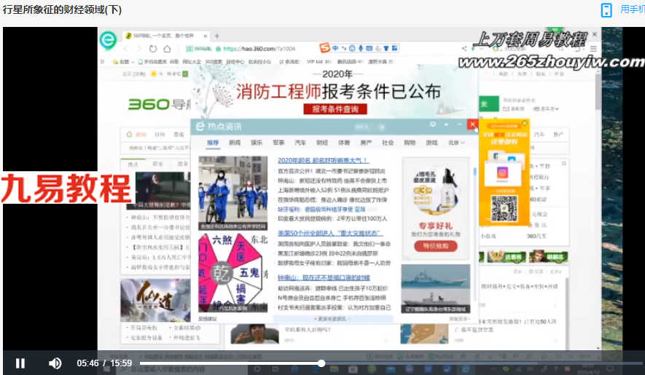Click the browser share icon
This screenshot has width=645, height=375.
tap(464, 49)
